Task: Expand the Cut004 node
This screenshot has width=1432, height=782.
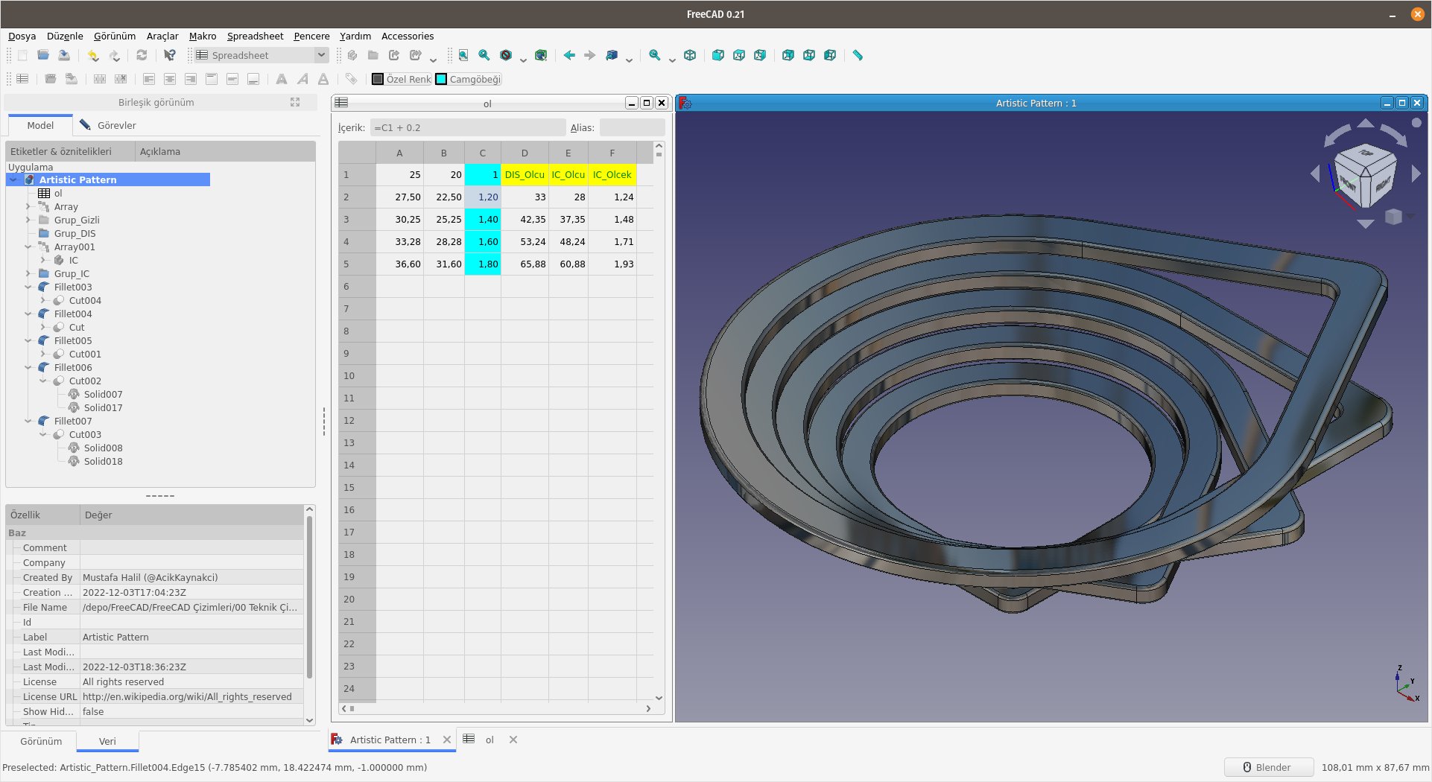Action: pyautogui.click(x=42, y=300)
